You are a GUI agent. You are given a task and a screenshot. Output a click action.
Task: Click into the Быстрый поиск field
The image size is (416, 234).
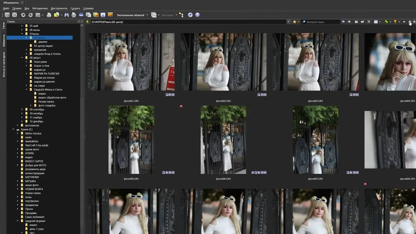pyautogui.click(x=321, y=22)
